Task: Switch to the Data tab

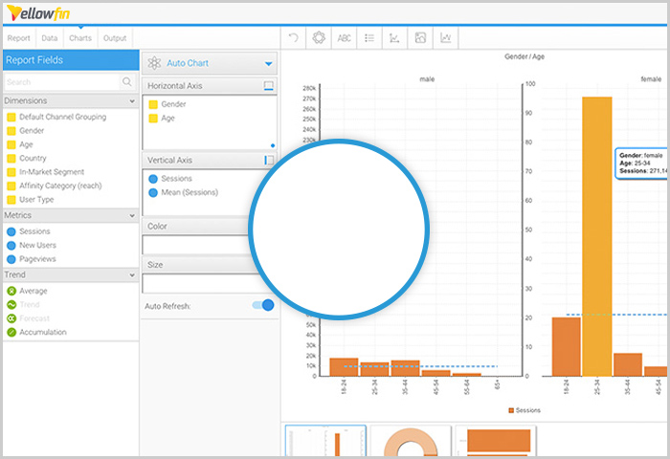Action: click(x=49, y=38)
